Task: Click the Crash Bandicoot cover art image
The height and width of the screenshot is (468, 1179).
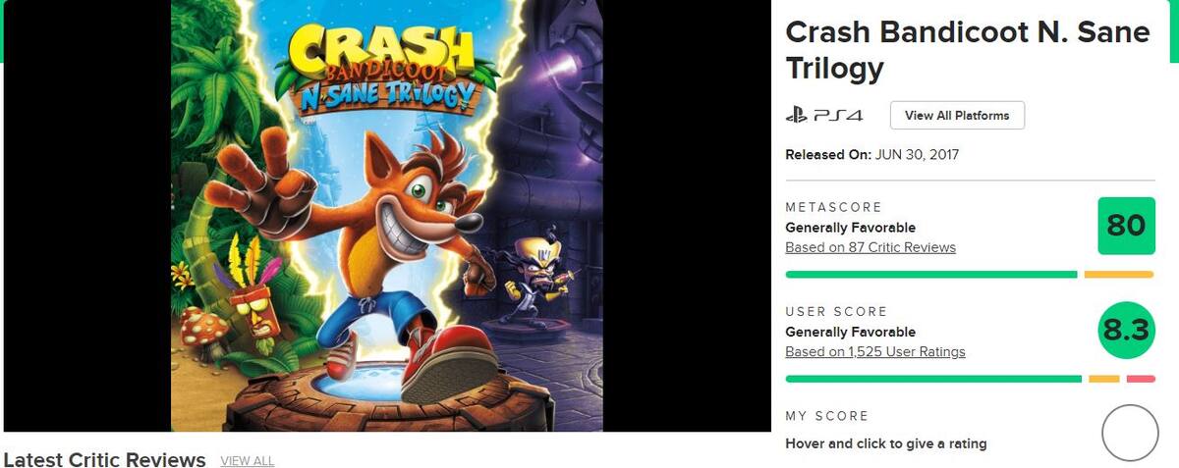Action: 387,216
